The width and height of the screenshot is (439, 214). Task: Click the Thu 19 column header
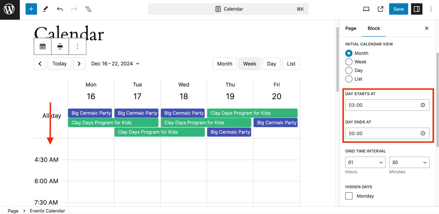[x=230, y=91]
